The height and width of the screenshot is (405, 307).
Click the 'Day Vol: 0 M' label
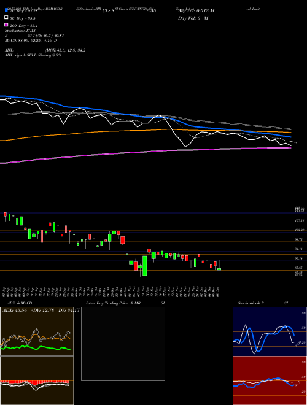193,18
